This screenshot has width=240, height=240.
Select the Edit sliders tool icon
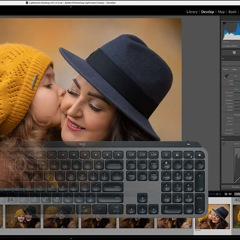(234, 52)
